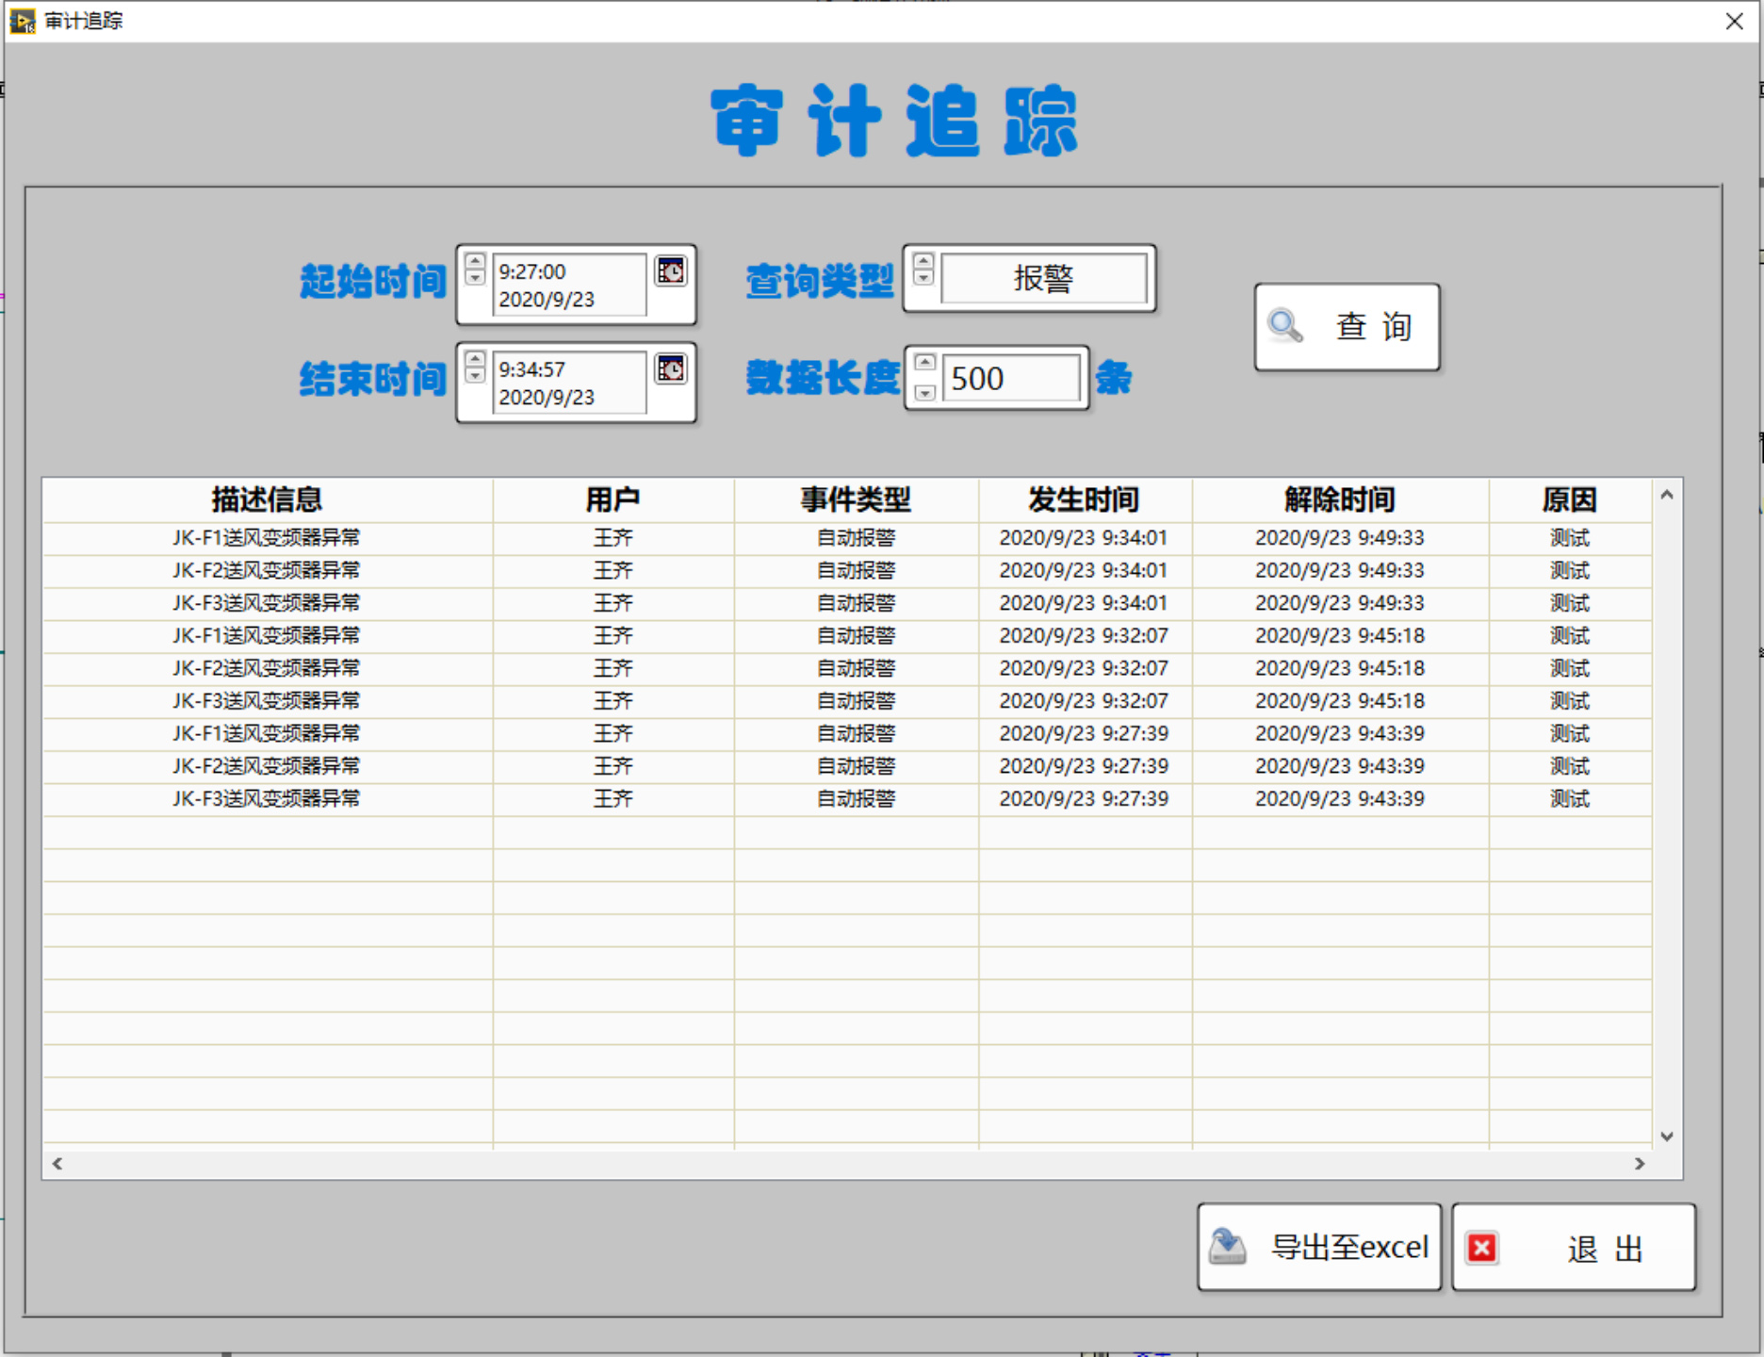
Task: Increment the 结束时间 up arrow
Action: [x=475, y=360]
